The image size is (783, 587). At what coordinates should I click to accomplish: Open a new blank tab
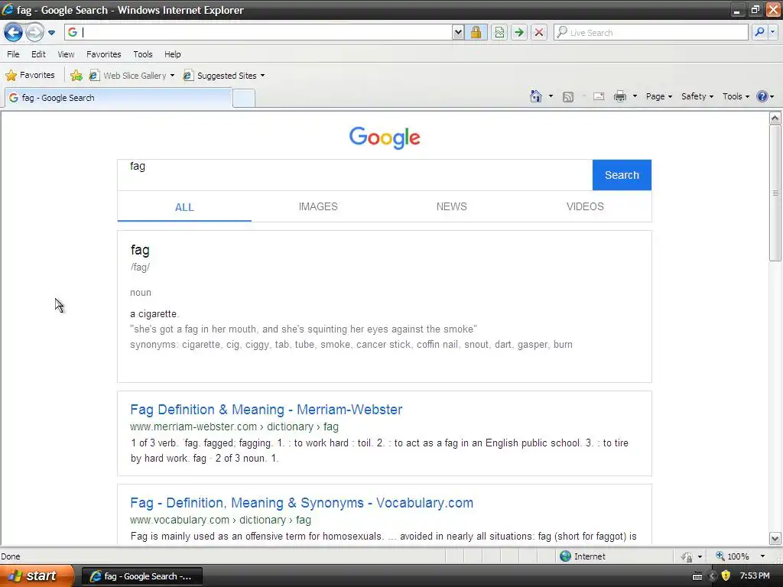[x=244, y=99]
